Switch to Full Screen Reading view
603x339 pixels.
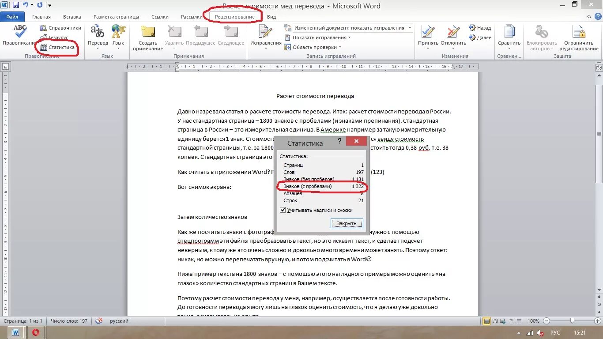pos(495,321)
